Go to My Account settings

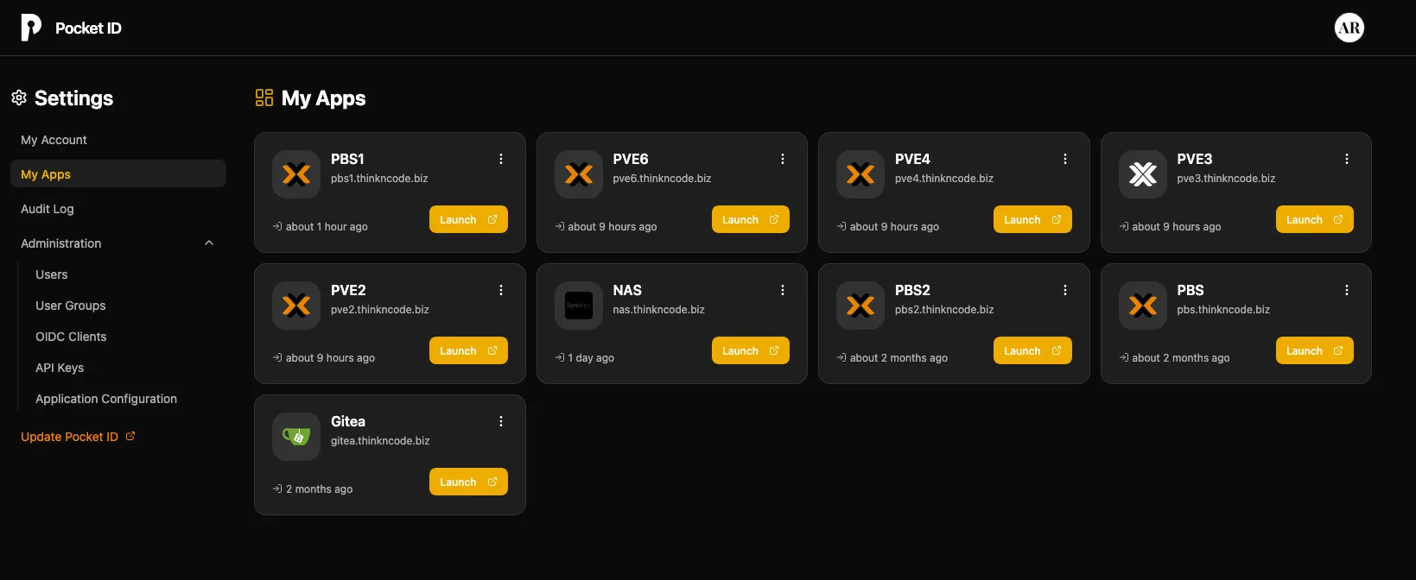point(54,140)
